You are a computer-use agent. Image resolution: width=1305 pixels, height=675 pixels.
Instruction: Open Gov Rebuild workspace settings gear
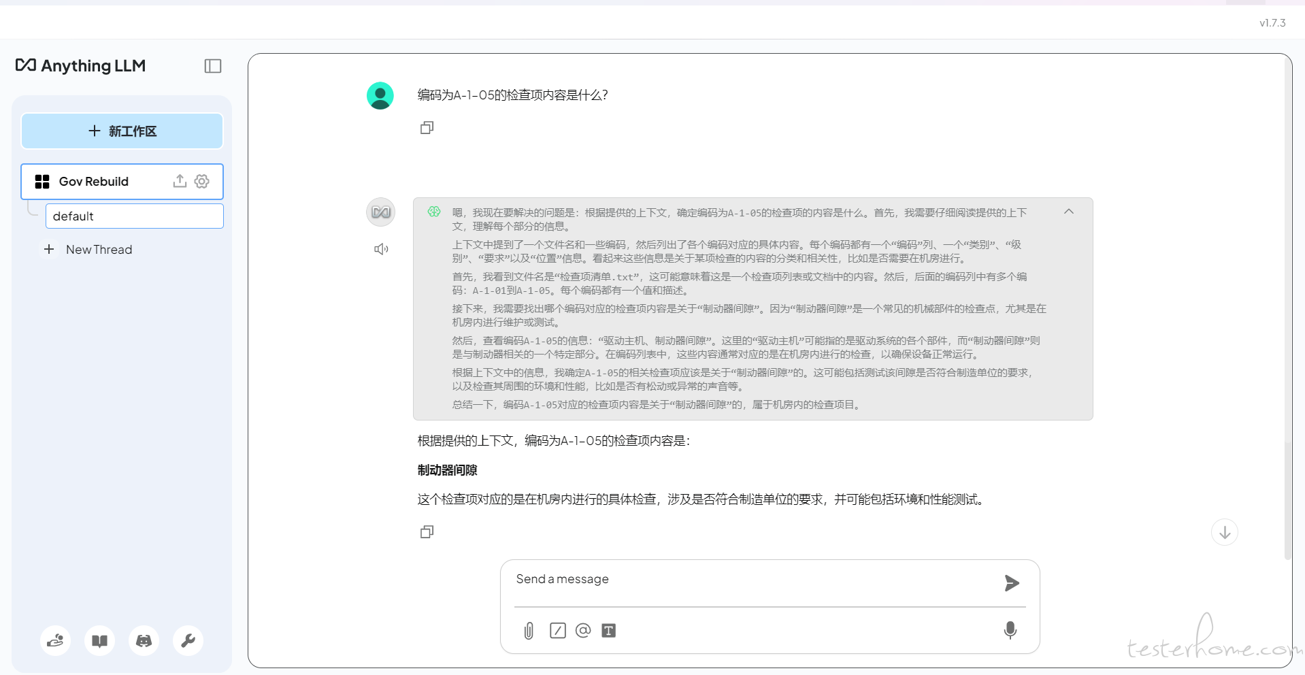[202, 181]
